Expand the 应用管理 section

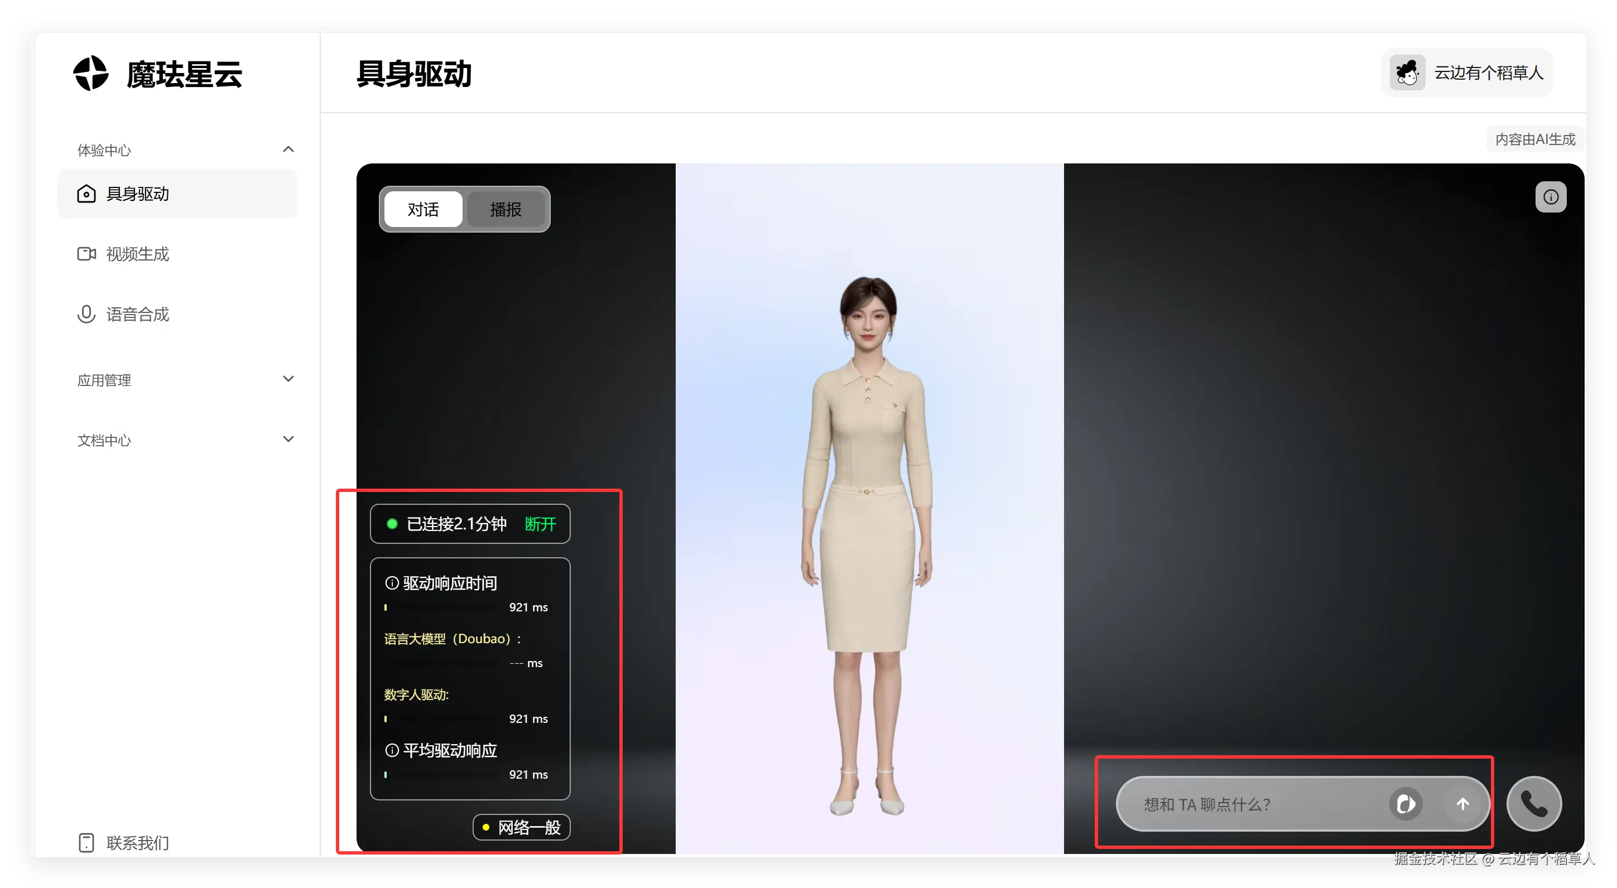[288, 379]
